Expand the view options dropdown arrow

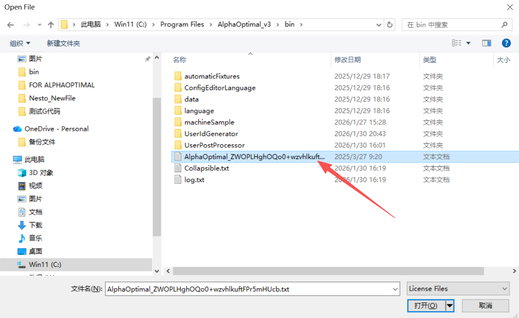pos(468,43)
